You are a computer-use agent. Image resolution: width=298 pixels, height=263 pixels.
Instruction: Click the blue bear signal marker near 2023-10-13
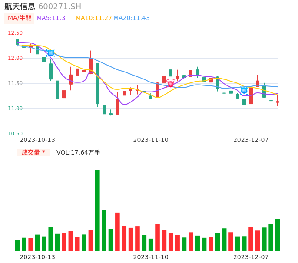coord(51,53)
